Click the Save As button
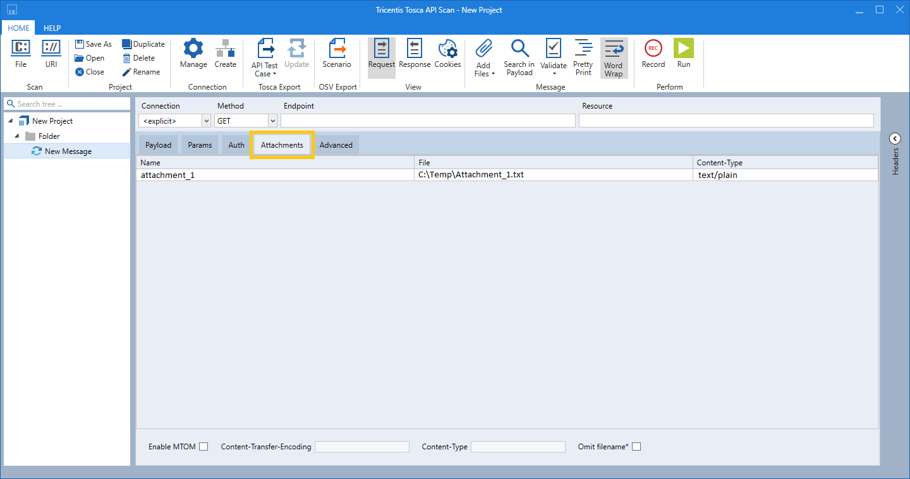This screenshot has width=910, height=479. coord(93,44)
